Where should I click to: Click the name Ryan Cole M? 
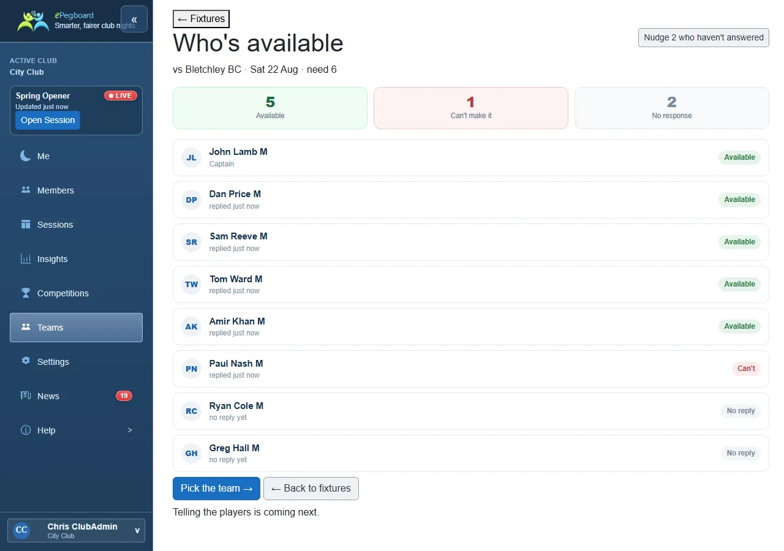coord(236,406)
